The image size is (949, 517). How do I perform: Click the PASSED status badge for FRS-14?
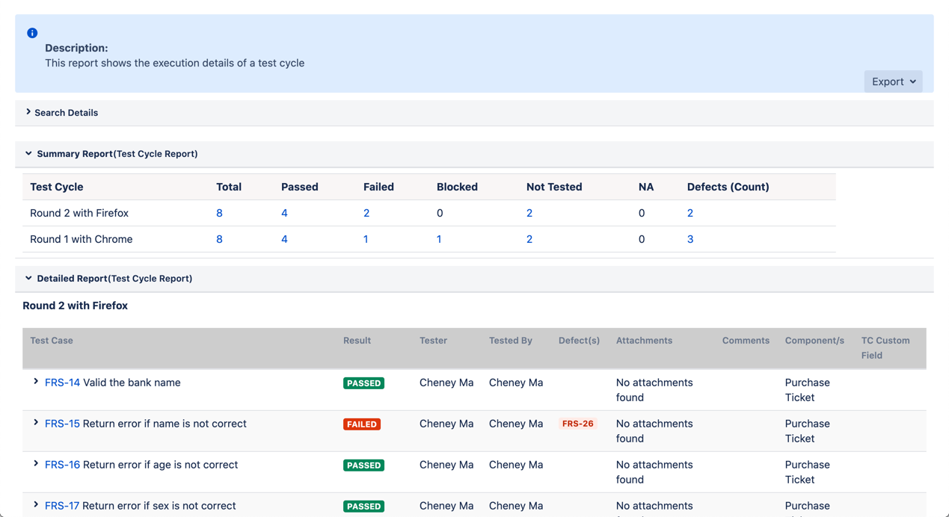pos(363,383)
